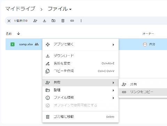Choose コピーを作成 in context menu

(x=80, y=71)
